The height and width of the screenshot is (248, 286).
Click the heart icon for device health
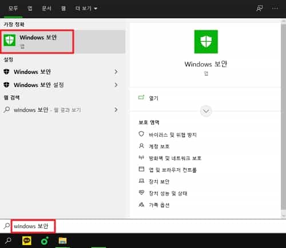coord(141,193)
